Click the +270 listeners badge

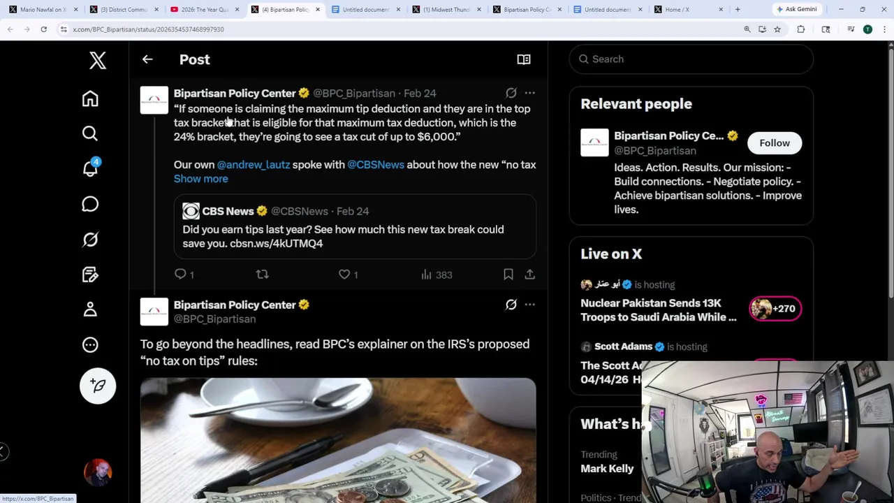(775, 308)
